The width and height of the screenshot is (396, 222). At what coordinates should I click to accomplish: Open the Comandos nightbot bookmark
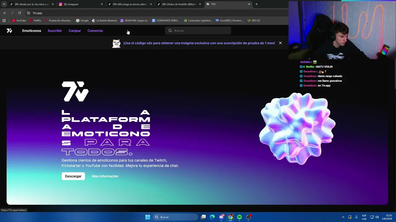[x=198, y=21]
